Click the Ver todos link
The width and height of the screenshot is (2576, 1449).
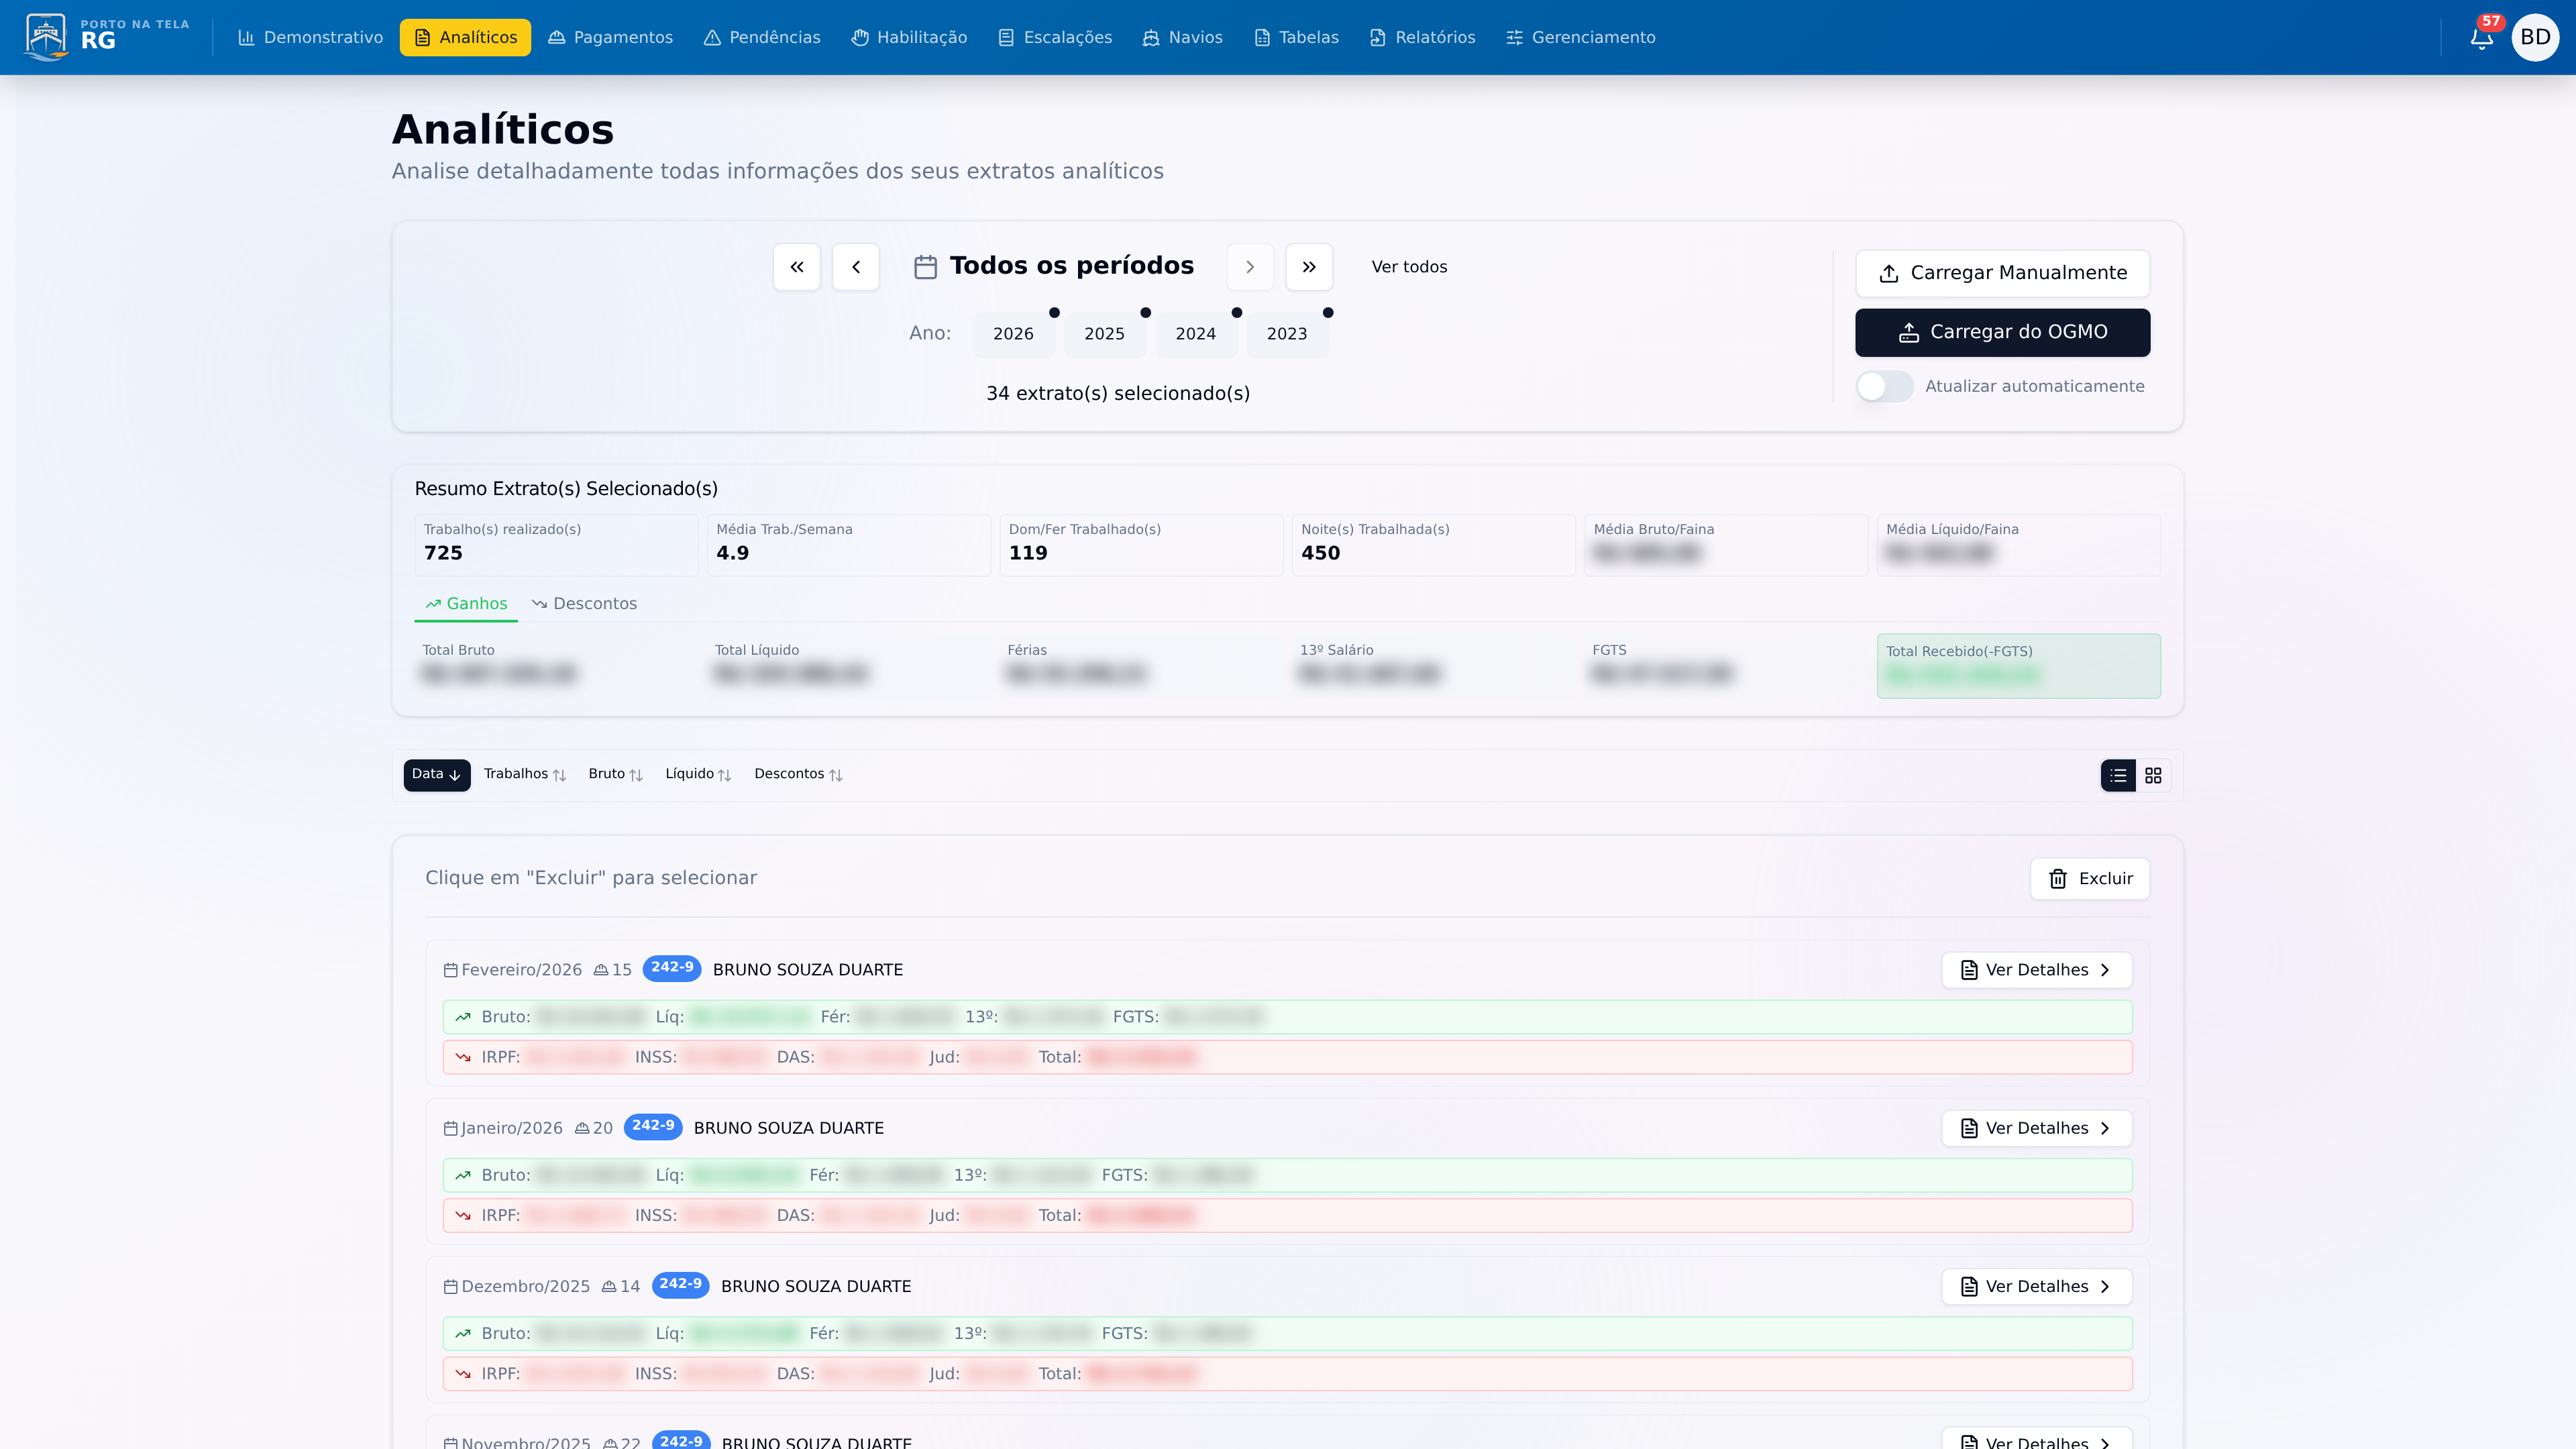point(1408,267)
